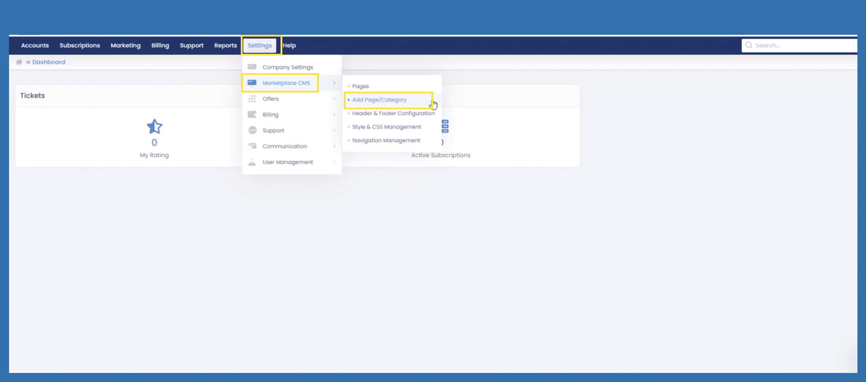The height and width of the screenshot is (382, 866).
Task: Click the Company Settings card icon
Action: click(x=252, y=67)
